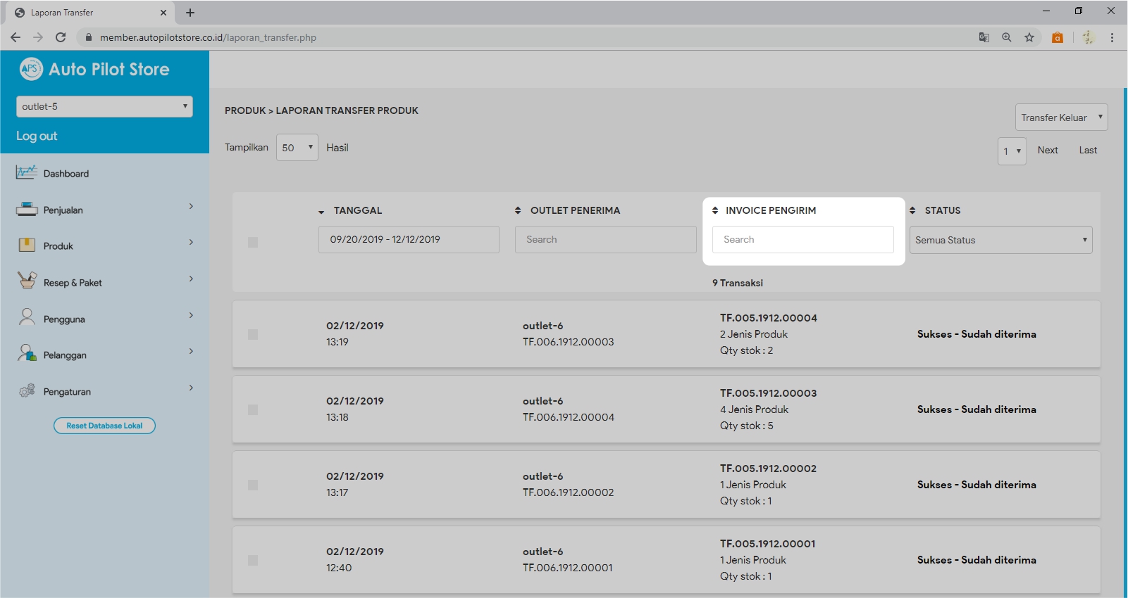1128x598 pixels.
Task: Click the Pengaturan gears icon
Action: [27, 390]
